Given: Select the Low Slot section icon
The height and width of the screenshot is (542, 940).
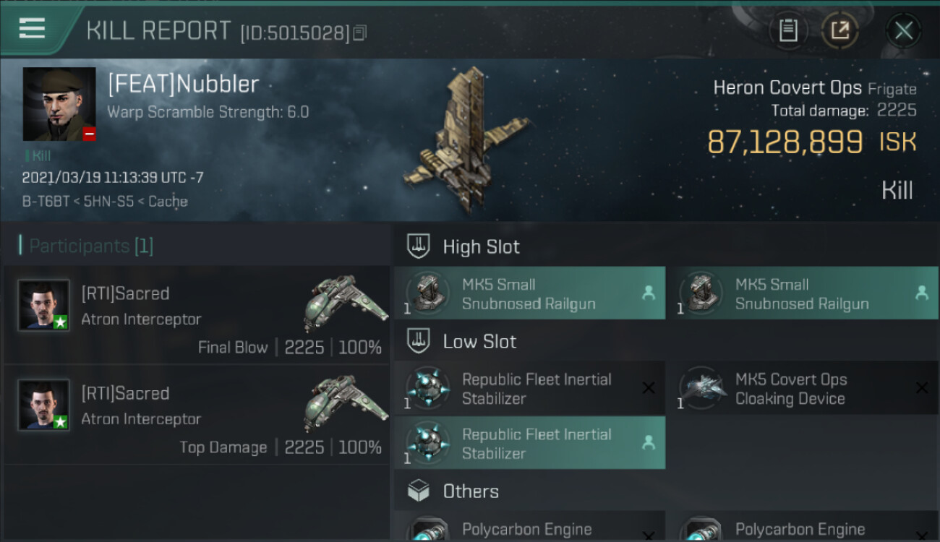Looking at the screenshot, I should [419, 341].
